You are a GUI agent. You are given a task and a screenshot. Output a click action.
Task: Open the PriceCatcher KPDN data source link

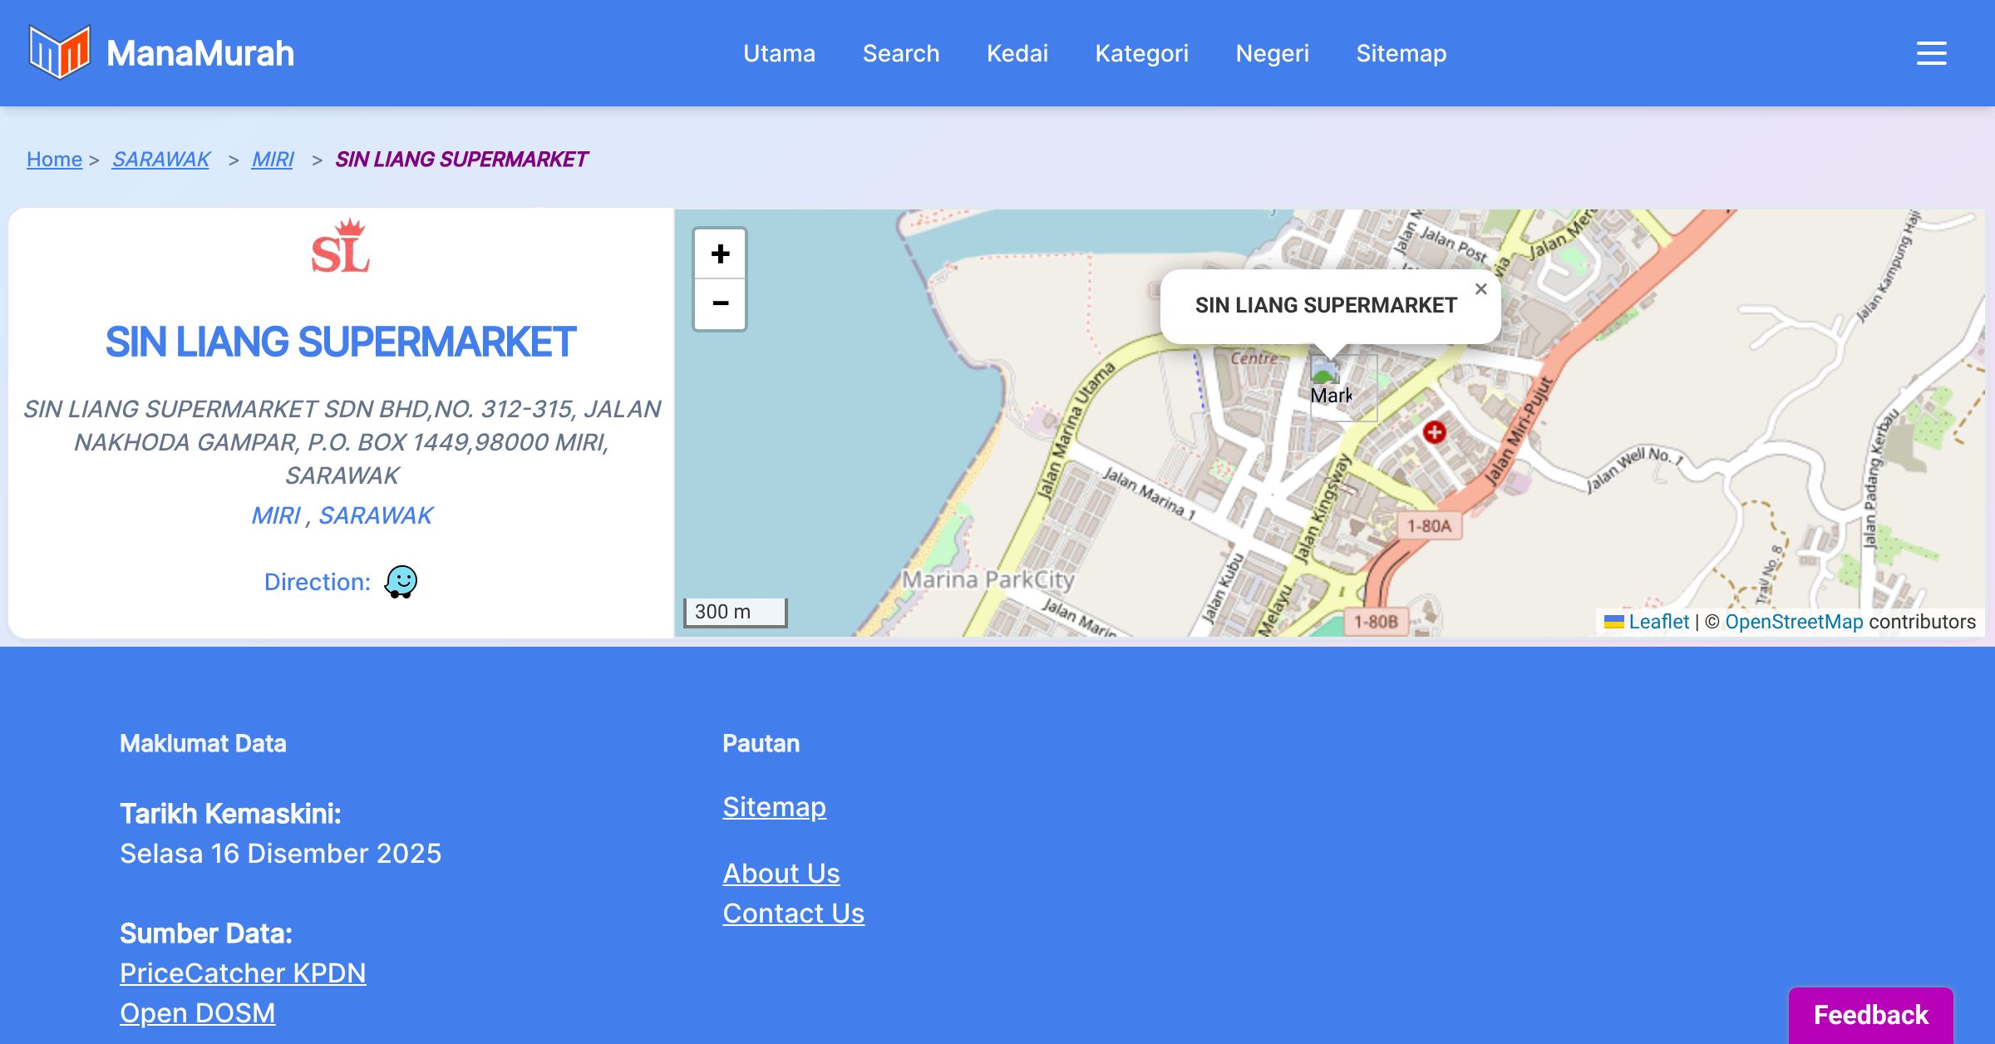(x=243, y=973)
